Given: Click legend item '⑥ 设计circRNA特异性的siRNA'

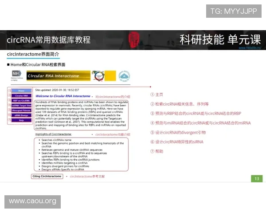Looking at the screenshot, I should click(177, 142).
